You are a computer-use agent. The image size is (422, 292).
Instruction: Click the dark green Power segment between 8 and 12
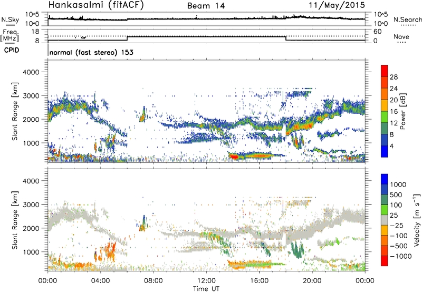[x=385, y=128]
